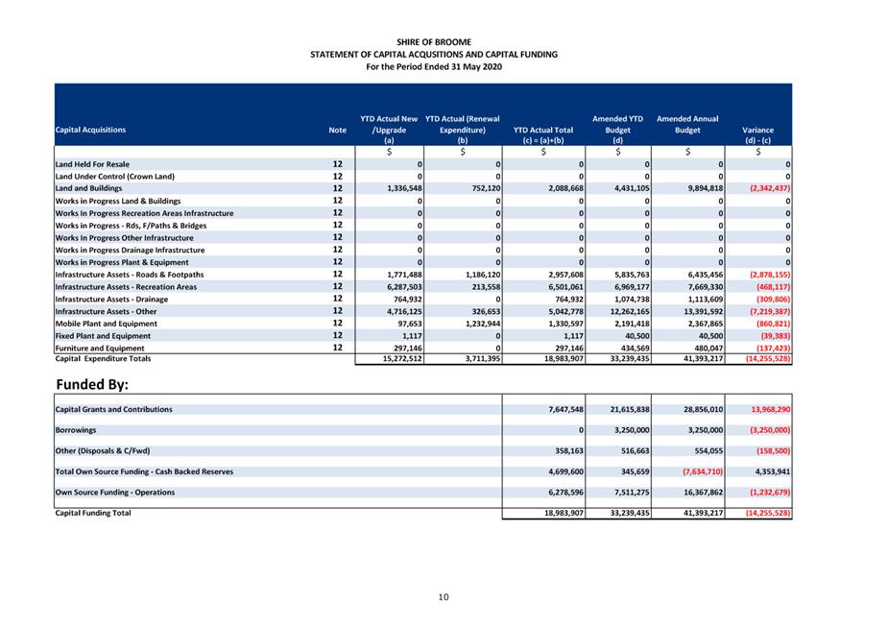Click the "Amended Annual Budget" header
The image size is (888, 627).
click(x=687, y=125)
